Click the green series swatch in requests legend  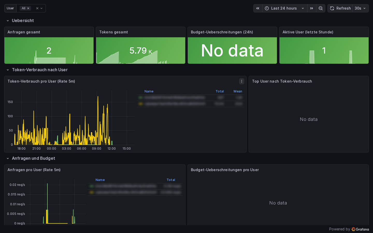point(92,186)
